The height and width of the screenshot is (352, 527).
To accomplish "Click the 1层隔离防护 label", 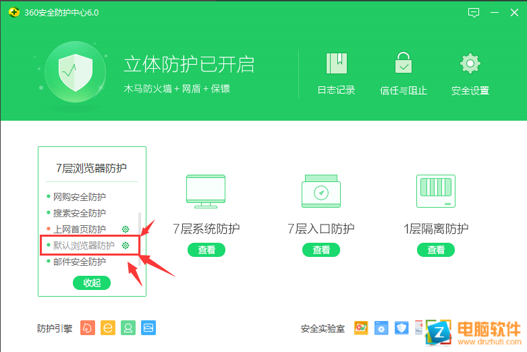I will tap(436, 229).
